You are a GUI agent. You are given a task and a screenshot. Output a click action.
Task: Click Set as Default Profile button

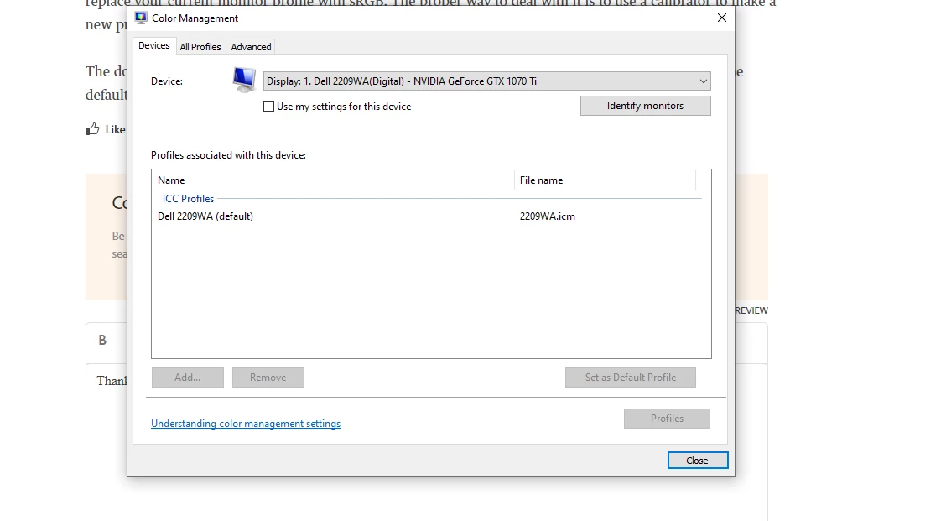point(631,378)
